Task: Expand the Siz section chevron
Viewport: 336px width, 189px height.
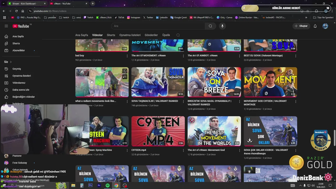Action: click(x=11, y=62)
